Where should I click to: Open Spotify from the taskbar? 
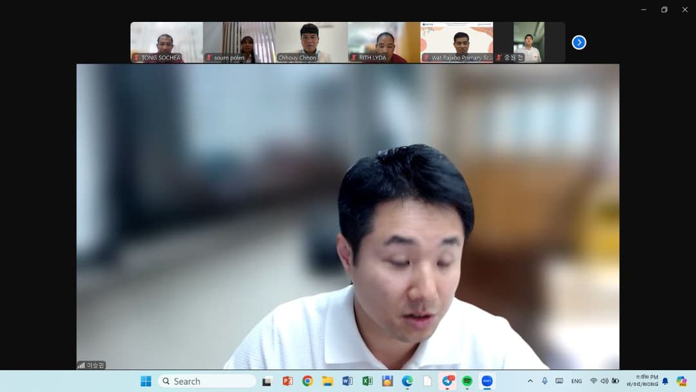pos(467,381)
